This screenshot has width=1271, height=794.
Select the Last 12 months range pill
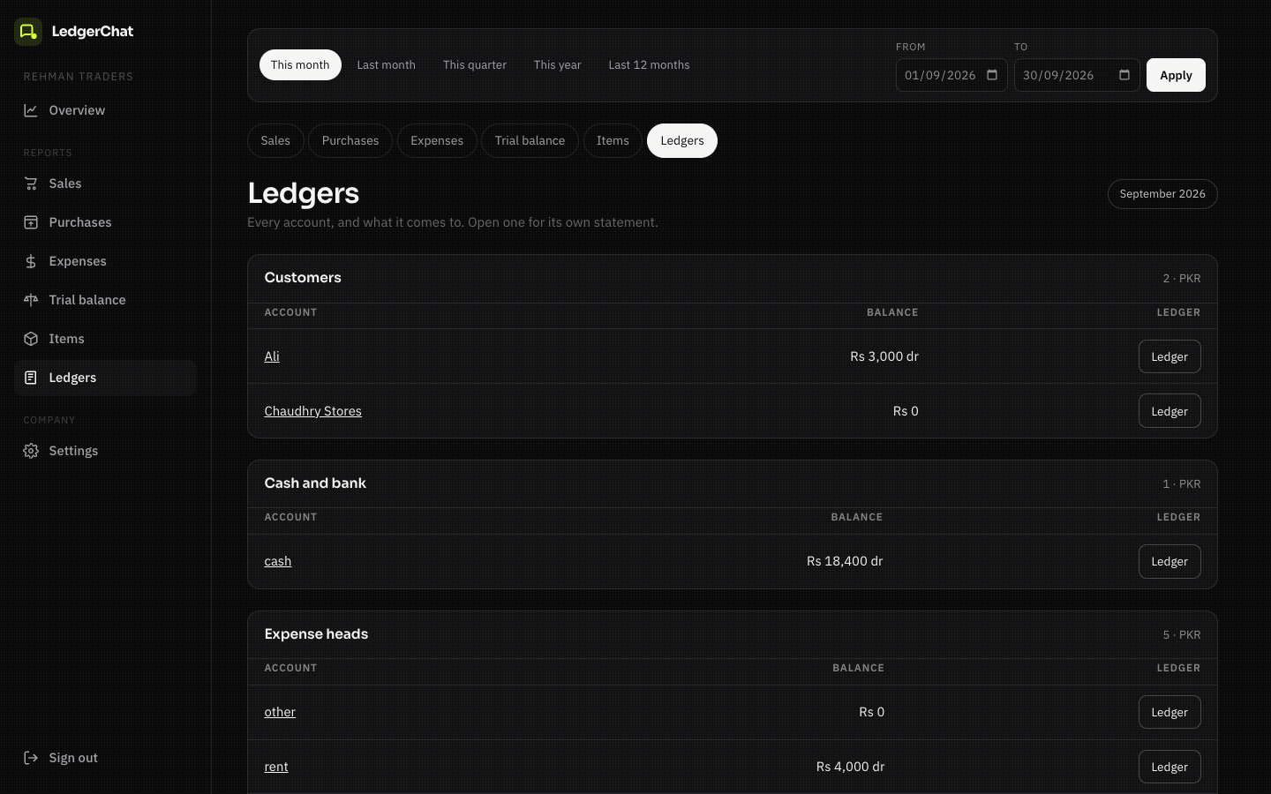[649, 65]
